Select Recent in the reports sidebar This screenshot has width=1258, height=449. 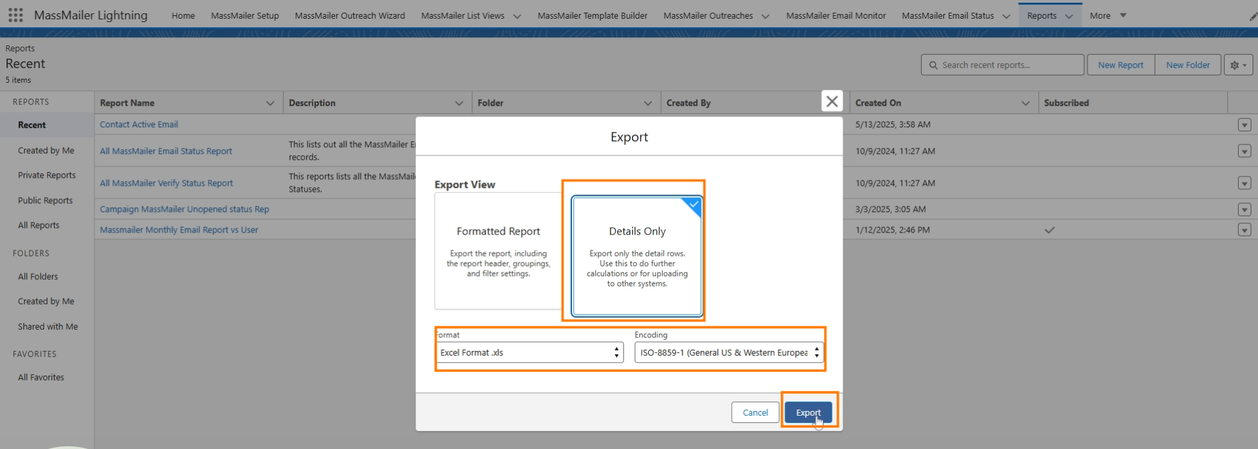(31, 125)
